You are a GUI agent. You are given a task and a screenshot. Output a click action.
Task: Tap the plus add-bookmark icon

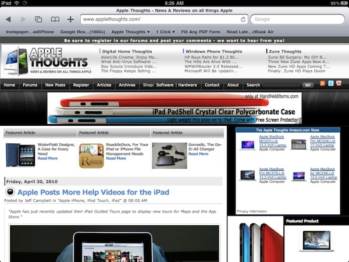(x=70, y=19)
